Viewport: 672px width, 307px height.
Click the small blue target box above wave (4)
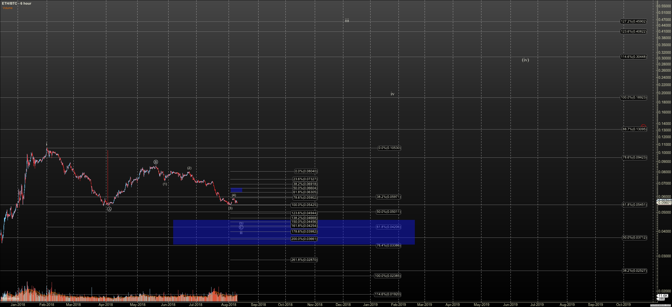click(x=236, y=190)
